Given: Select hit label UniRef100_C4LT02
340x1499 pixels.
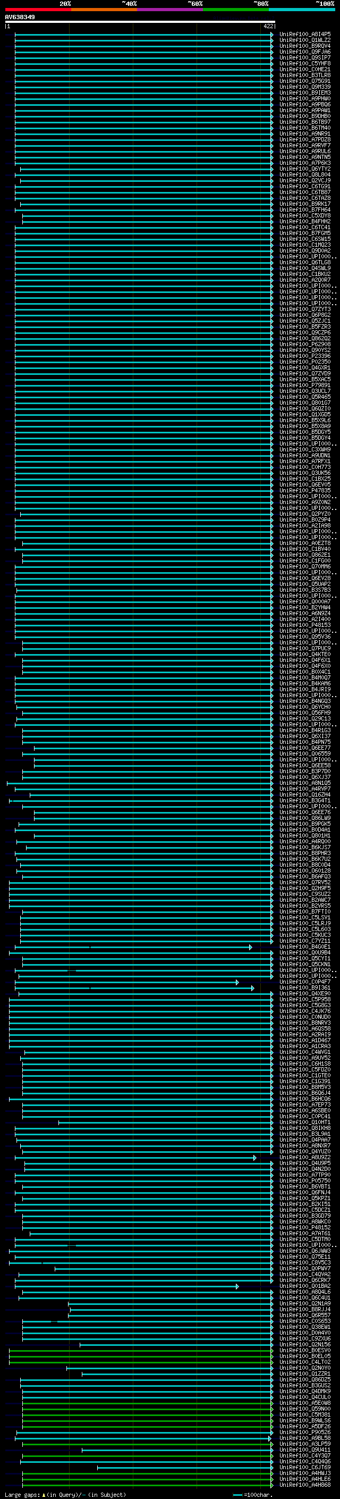Looking at the screenshot, I should (x=305, y=1362).
